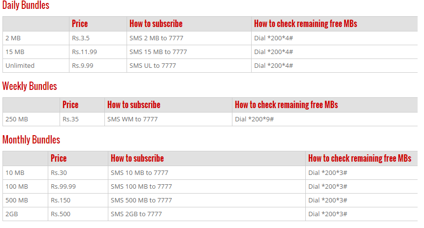Image resolution: width=424 pixels, height=228 pixels.
Task: Select the 250 MB weekly bundle cell
Action: coord(32,119)
